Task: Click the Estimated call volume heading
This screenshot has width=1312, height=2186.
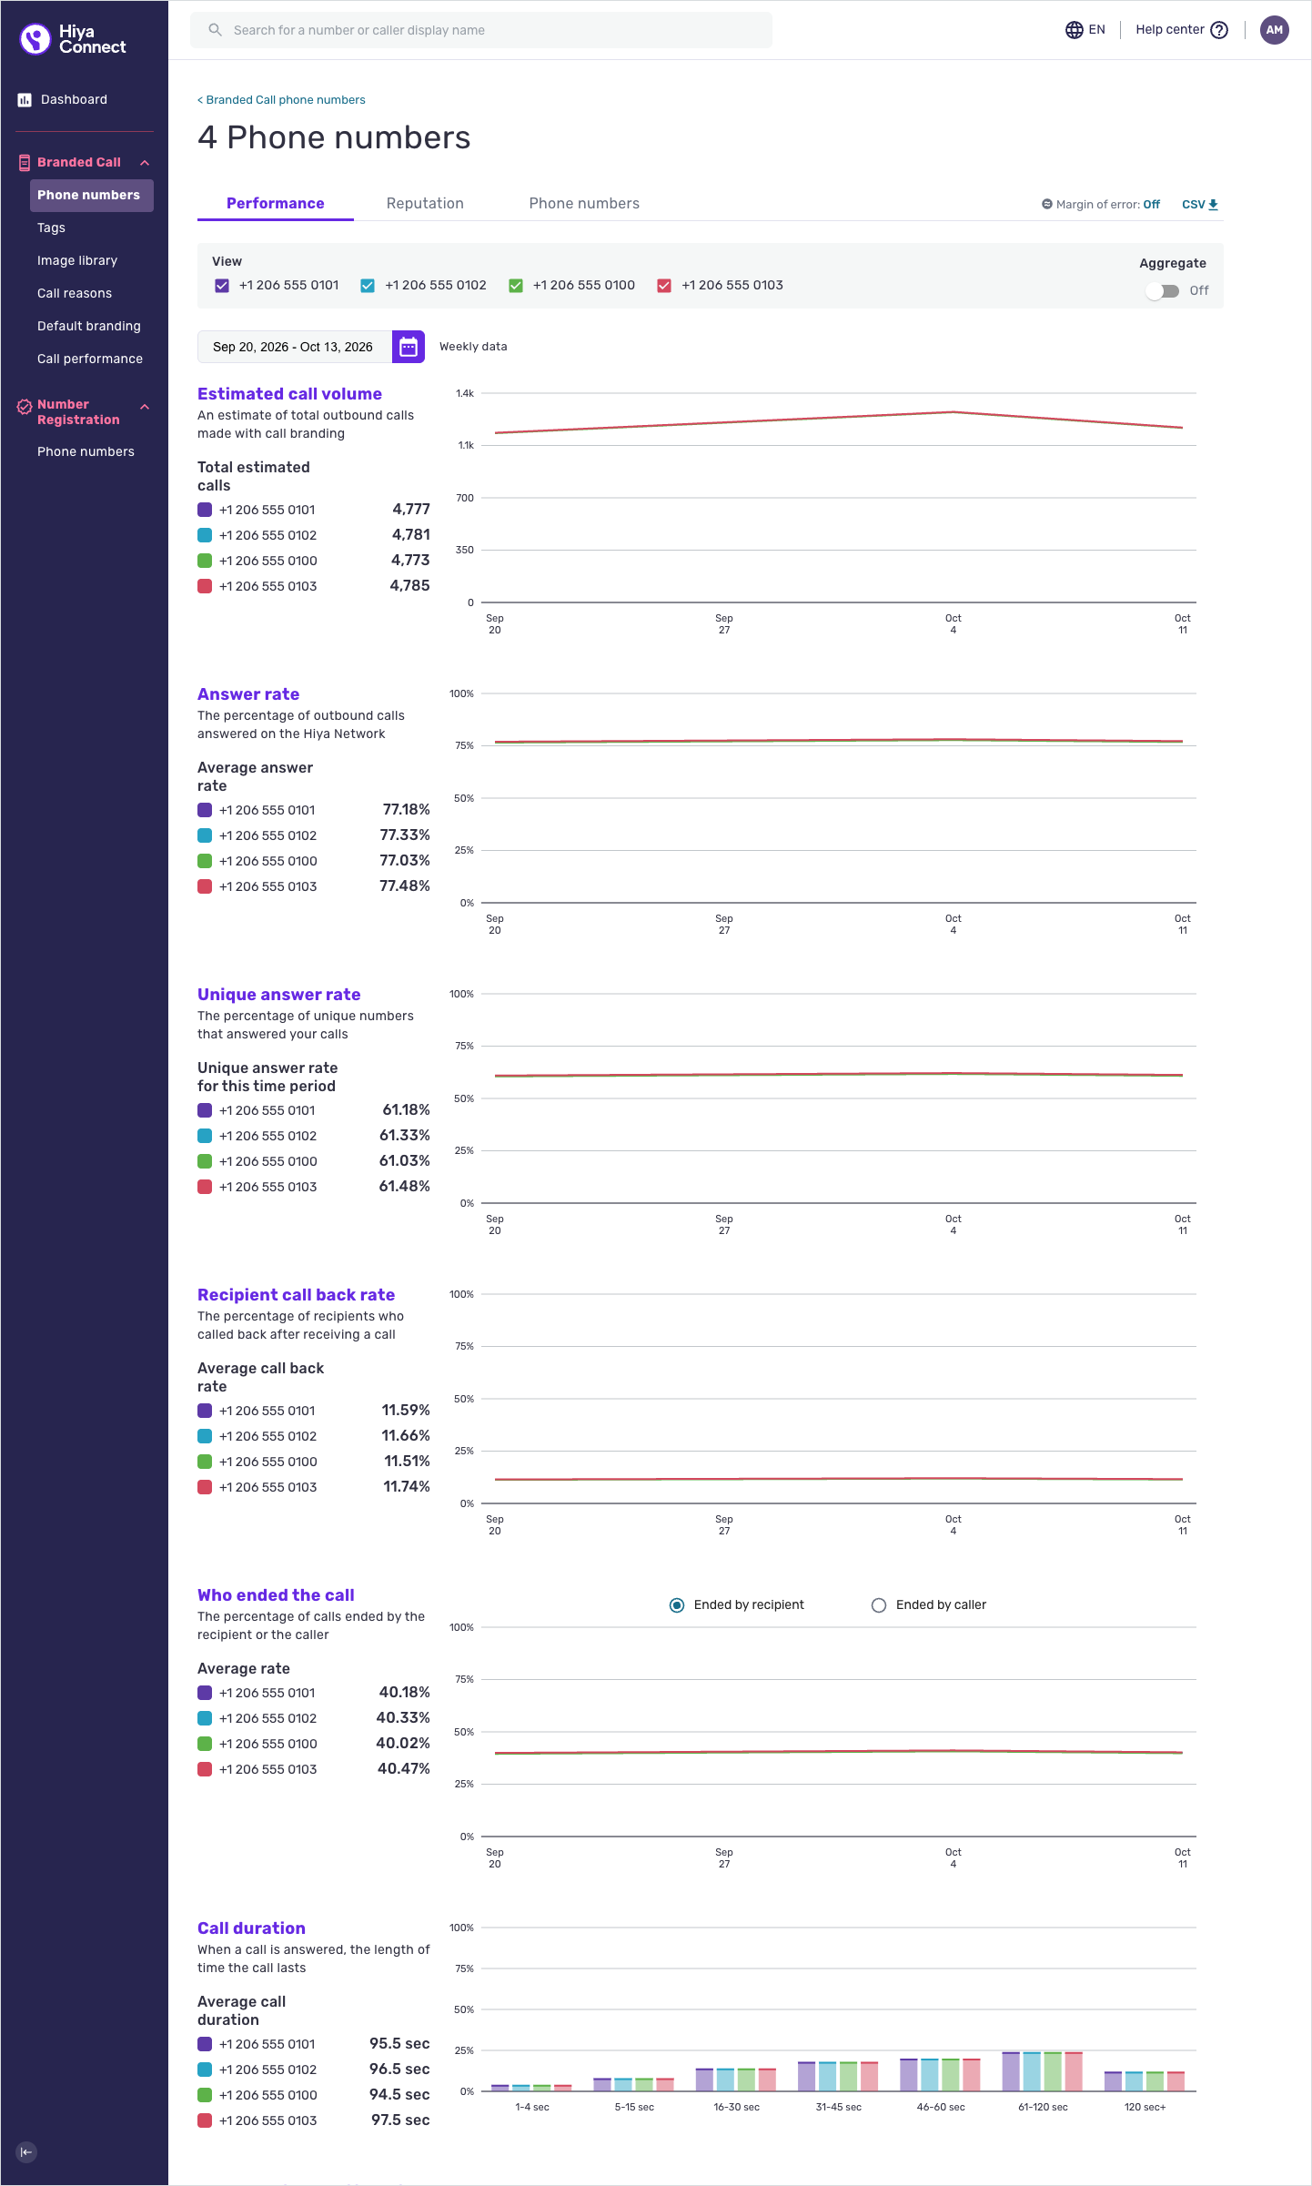Action: (x=289, y=394)
